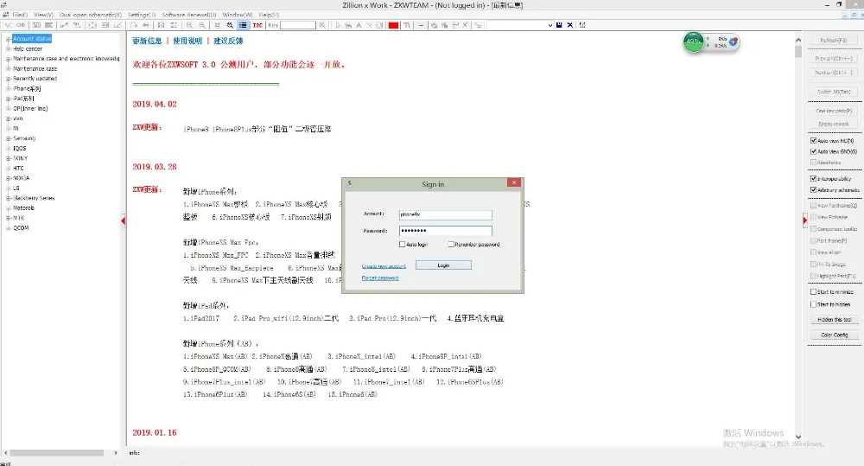Click the red right arrow collapsing tool panel

(804, 221)
